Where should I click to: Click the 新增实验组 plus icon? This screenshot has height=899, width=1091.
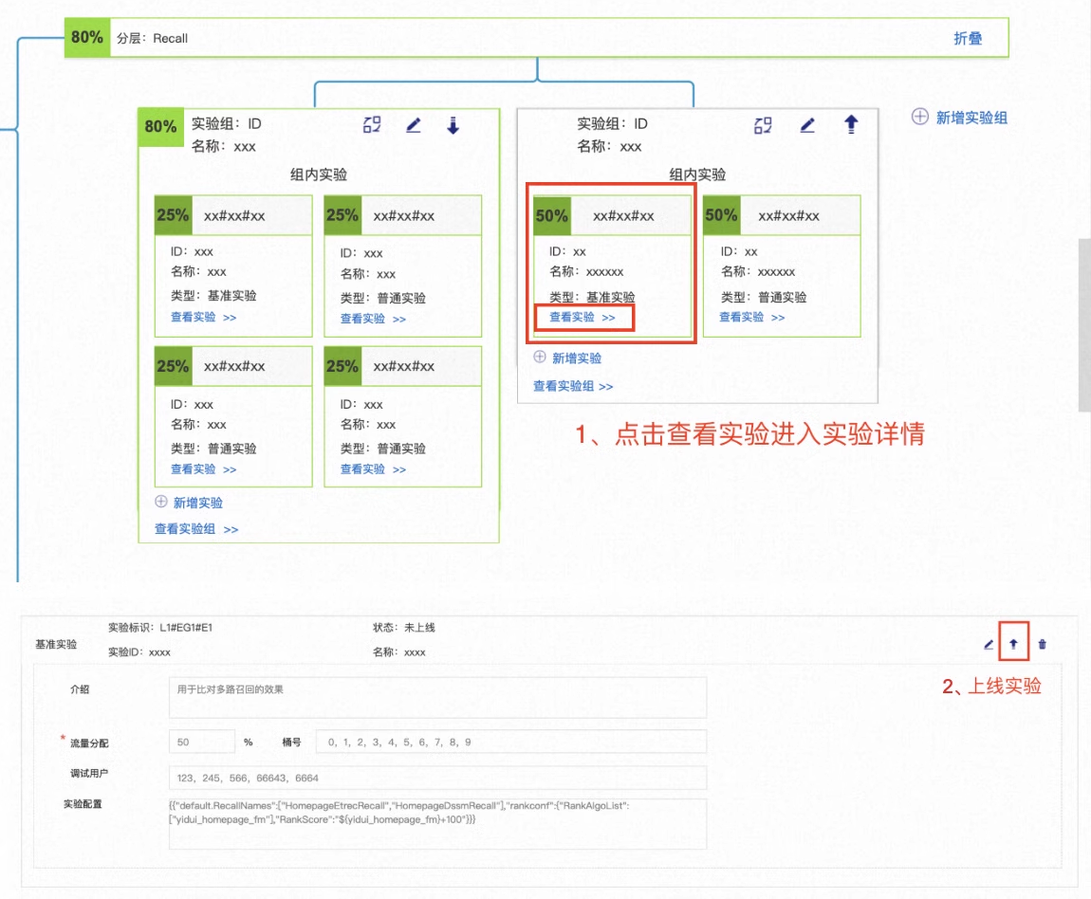(920, 117)
